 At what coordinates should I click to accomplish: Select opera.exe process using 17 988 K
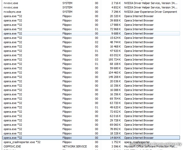91,25
